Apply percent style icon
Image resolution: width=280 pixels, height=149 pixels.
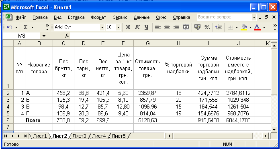tap(207, 27)
